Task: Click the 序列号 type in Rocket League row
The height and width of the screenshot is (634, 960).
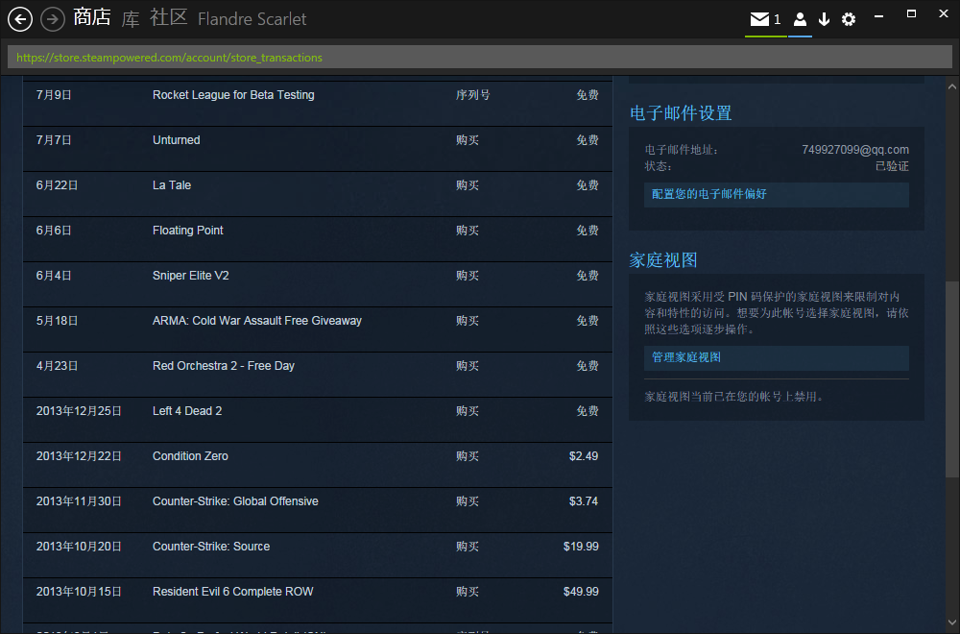Action: (x=472, y=95)
